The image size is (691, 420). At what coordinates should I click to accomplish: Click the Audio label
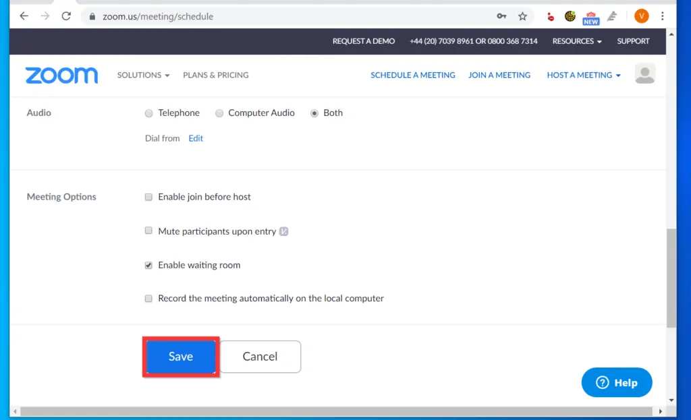[x=38, y=113]
